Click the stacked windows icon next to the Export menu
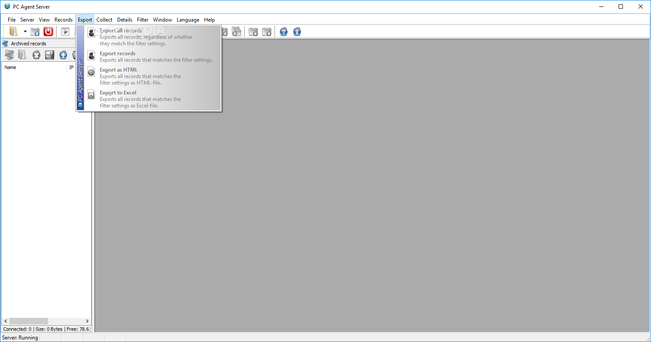651x342 pixels. point(236,31)
